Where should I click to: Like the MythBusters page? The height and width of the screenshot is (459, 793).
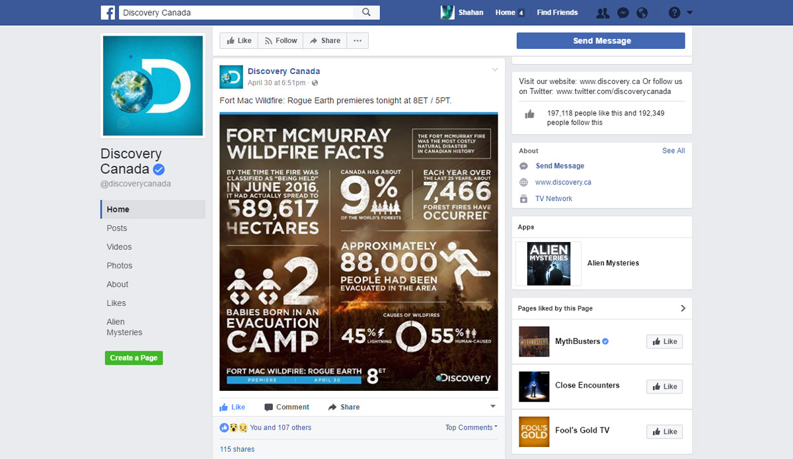click(664, 341)
